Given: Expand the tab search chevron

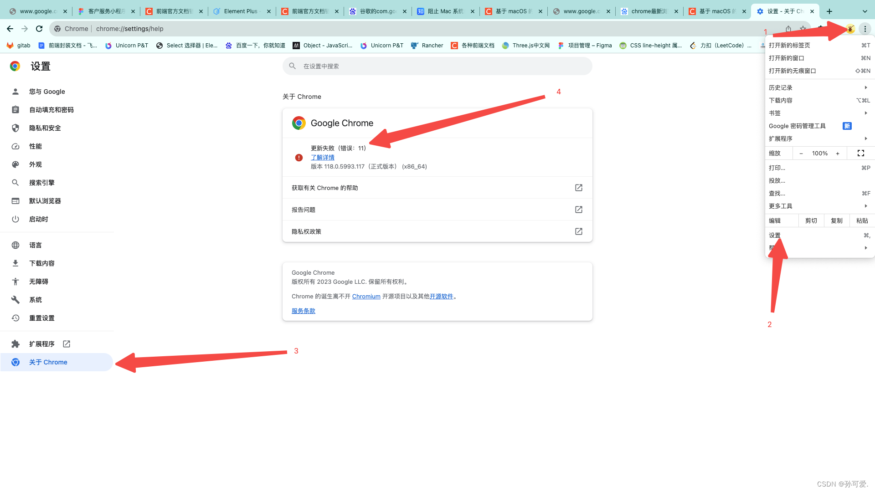Looking at the screenshot, I should tap(865, 11).
